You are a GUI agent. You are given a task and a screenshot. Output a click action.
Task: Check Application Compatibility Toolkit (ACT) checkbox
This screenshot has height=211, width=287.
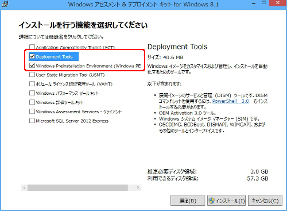point(32,47)
